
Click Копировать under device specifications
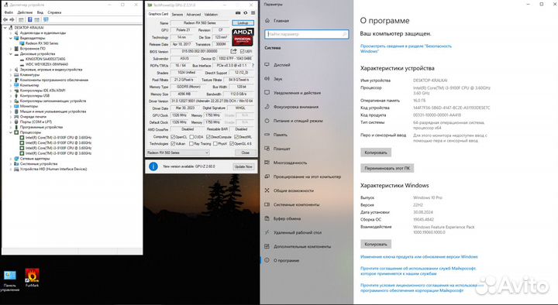click(376, 152)
